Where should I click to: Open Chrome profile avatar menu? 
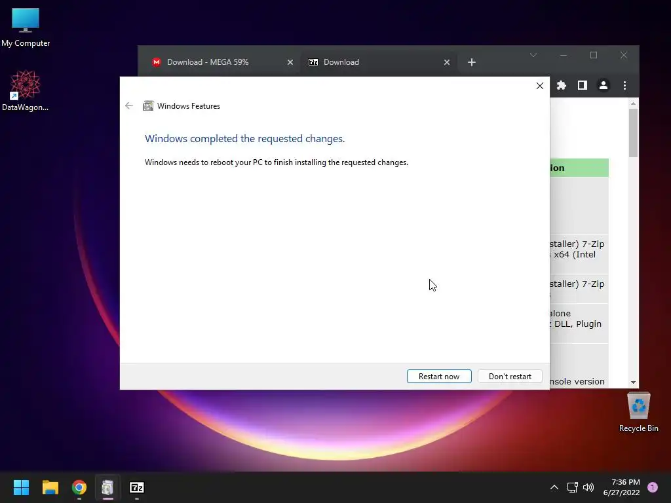[x=604, y=86]
